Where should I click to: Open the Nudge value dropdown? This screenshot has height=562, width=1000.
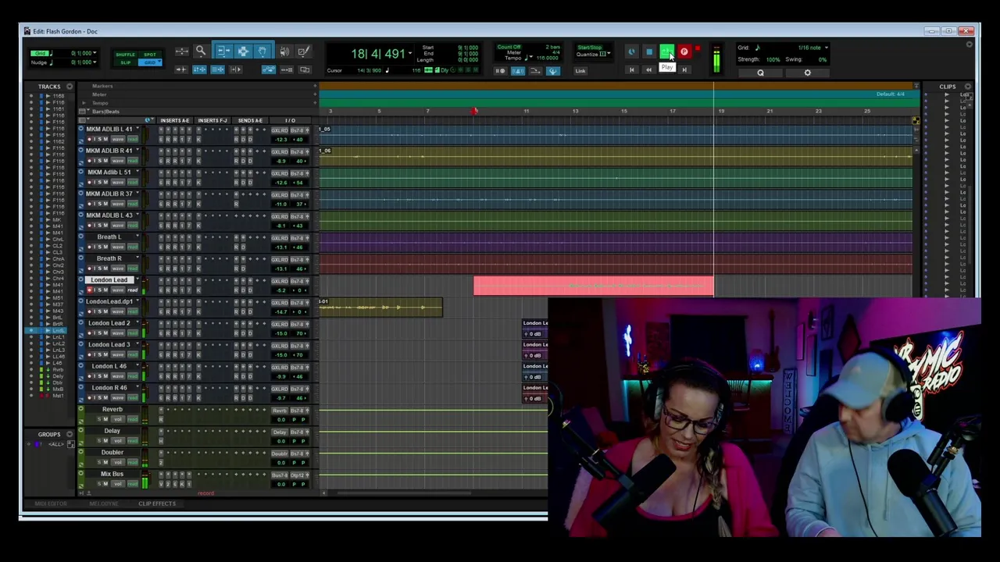(x=95, y=62)
